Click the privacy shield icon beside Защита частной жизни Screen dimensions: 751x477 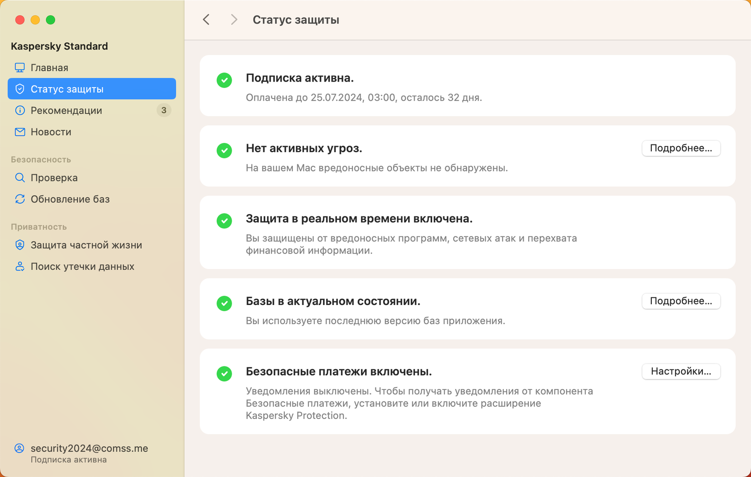coord(20,245)
